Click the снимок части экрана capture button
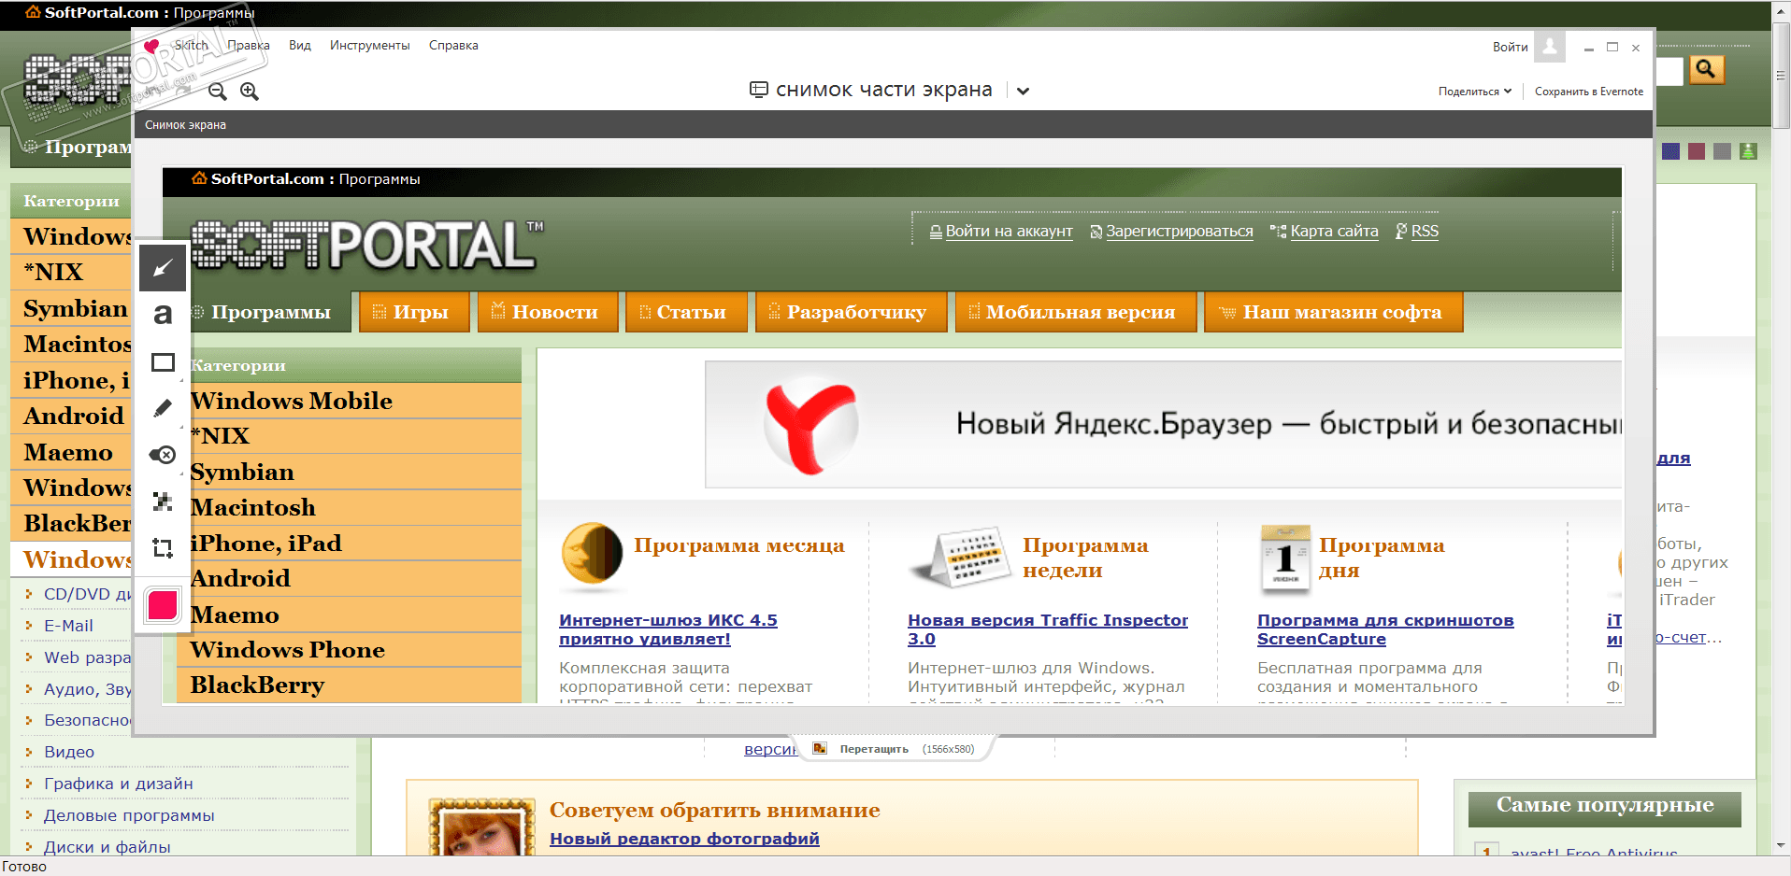Image resolution: width=1791 pixels, height=876 pixels. tap(871, 90)
